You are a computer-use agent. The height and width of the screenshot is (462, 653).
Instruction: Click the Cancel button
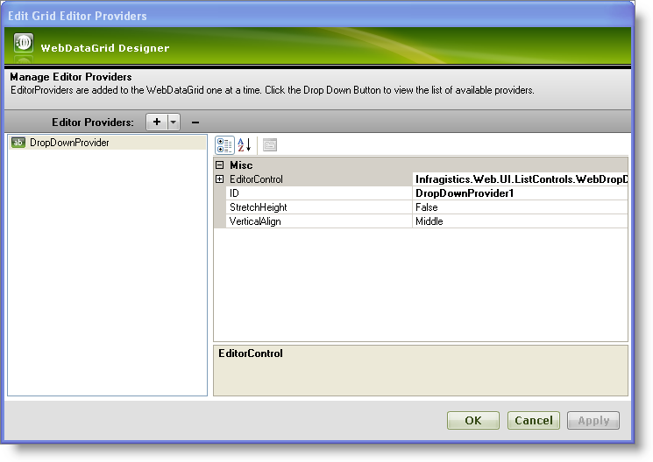click(534, 420)
